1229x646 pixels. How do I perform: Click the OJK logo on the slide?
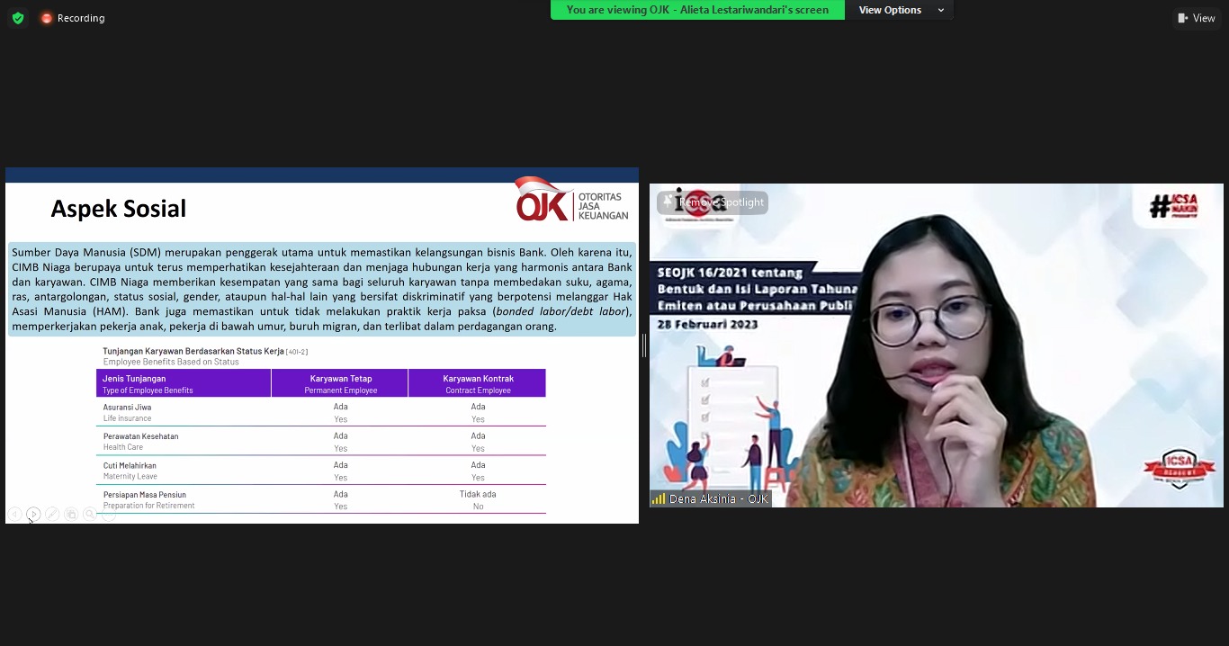(571, 200)
